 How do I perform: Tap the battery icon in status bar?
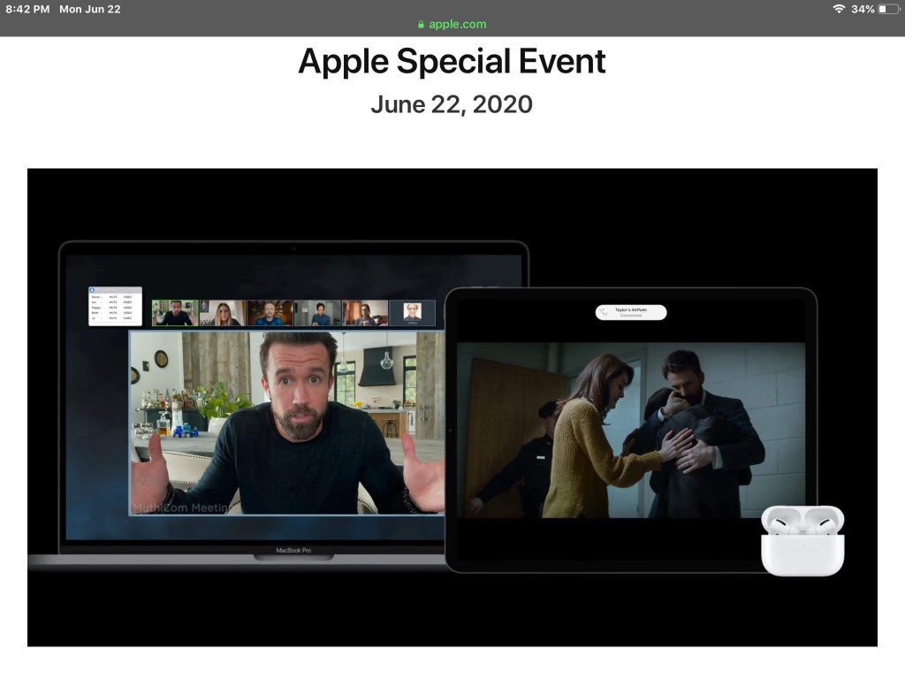click(x=887, y=9)
